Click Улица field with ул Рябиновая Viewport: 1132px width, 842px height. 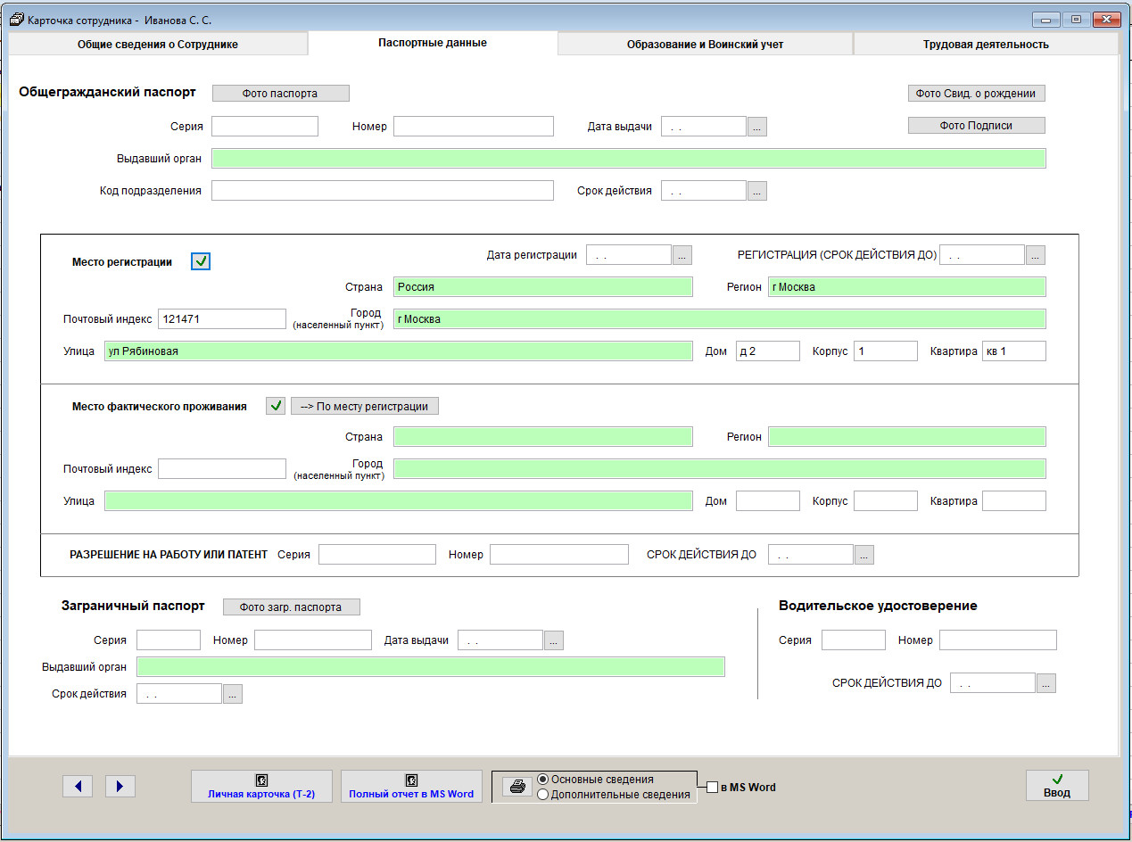click(399, 351)
